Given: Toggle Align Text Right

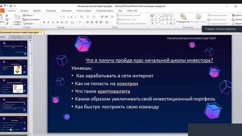Looking at the screenshot, I should pyautogui.click(x=97, y=22).
